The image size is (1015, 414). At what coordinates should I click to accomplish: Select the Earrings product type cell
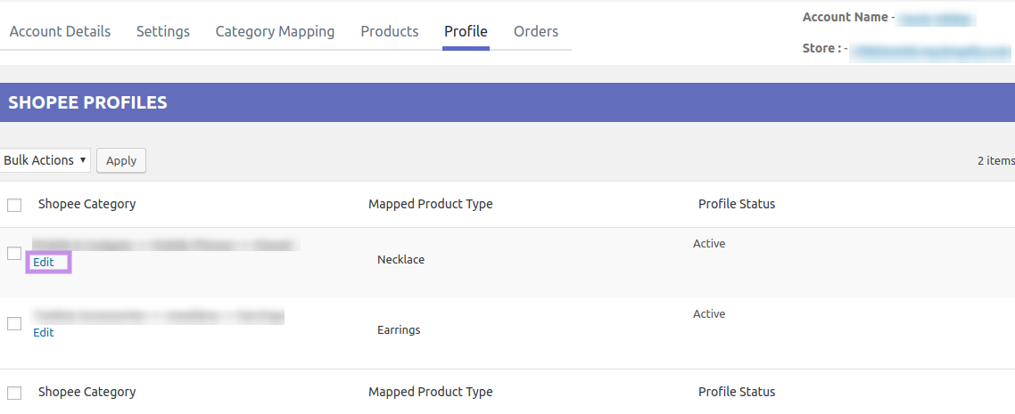point(399,330)
